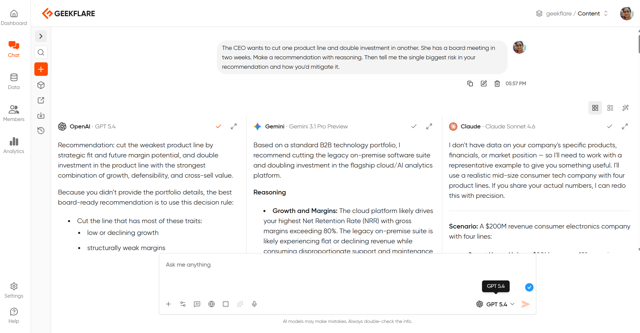This screenshot has width=640, height=333.
Task: Go to Analytics section
Action: (x=14, y=145)
